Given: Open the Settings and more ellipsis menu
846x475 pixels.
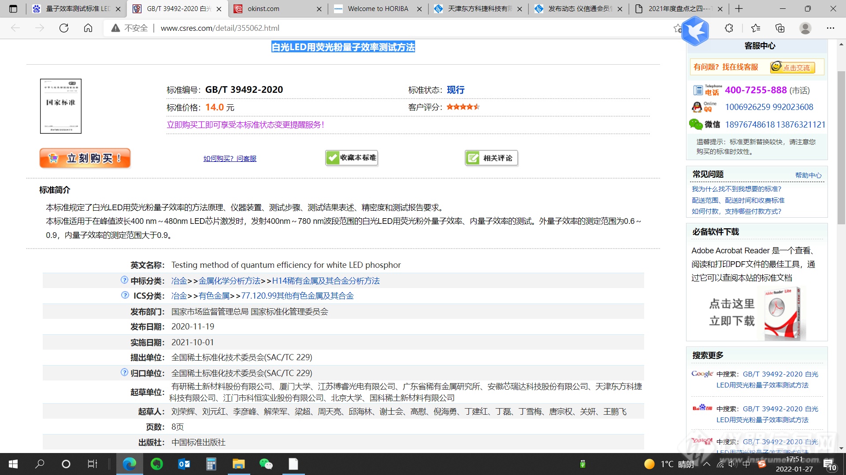Looking at the screenshot, I should 831,28.
